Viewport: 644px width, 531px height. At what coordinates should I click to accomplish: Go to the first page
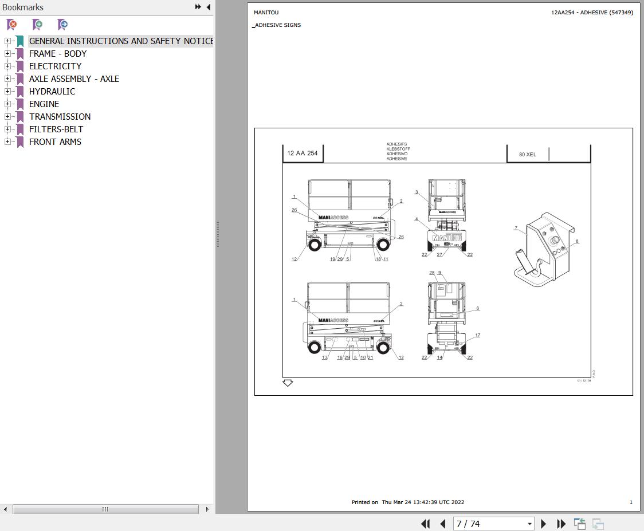(426, 524)
